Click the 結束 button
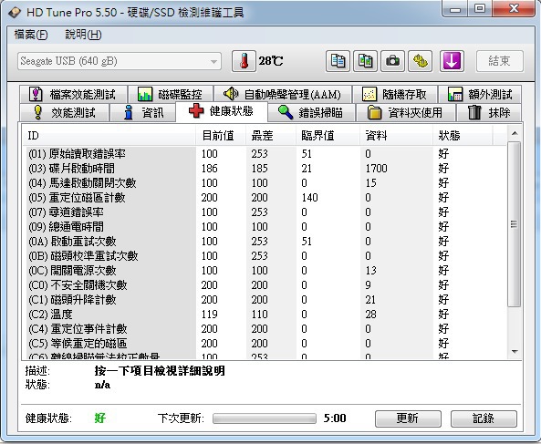 click(500, 61)
